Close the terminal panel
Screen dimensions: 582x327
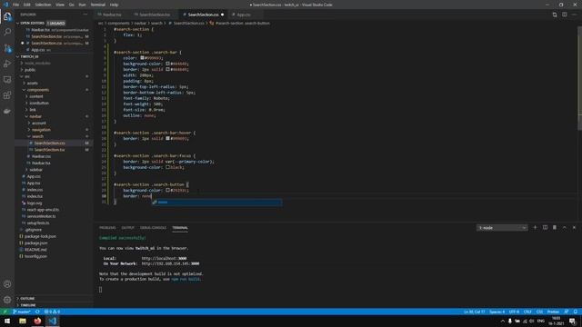[574, 227]
